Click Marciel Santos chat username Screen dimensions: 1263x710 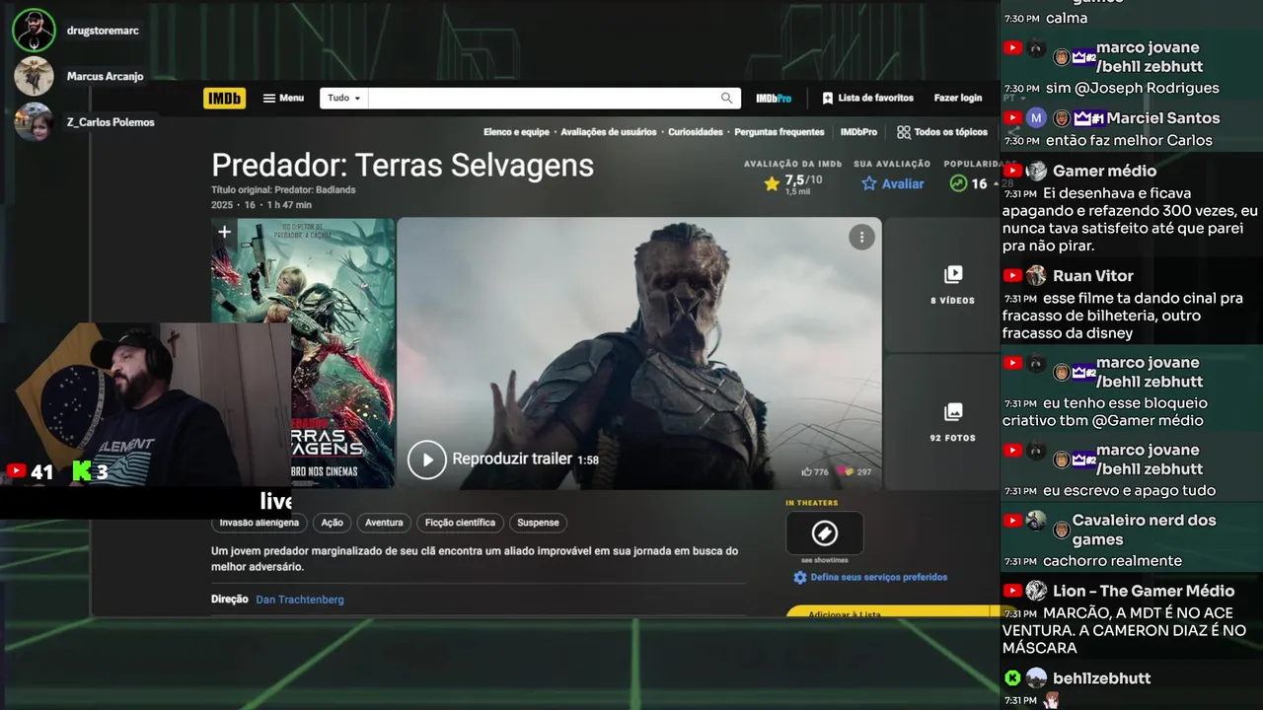click(1162, 118)
